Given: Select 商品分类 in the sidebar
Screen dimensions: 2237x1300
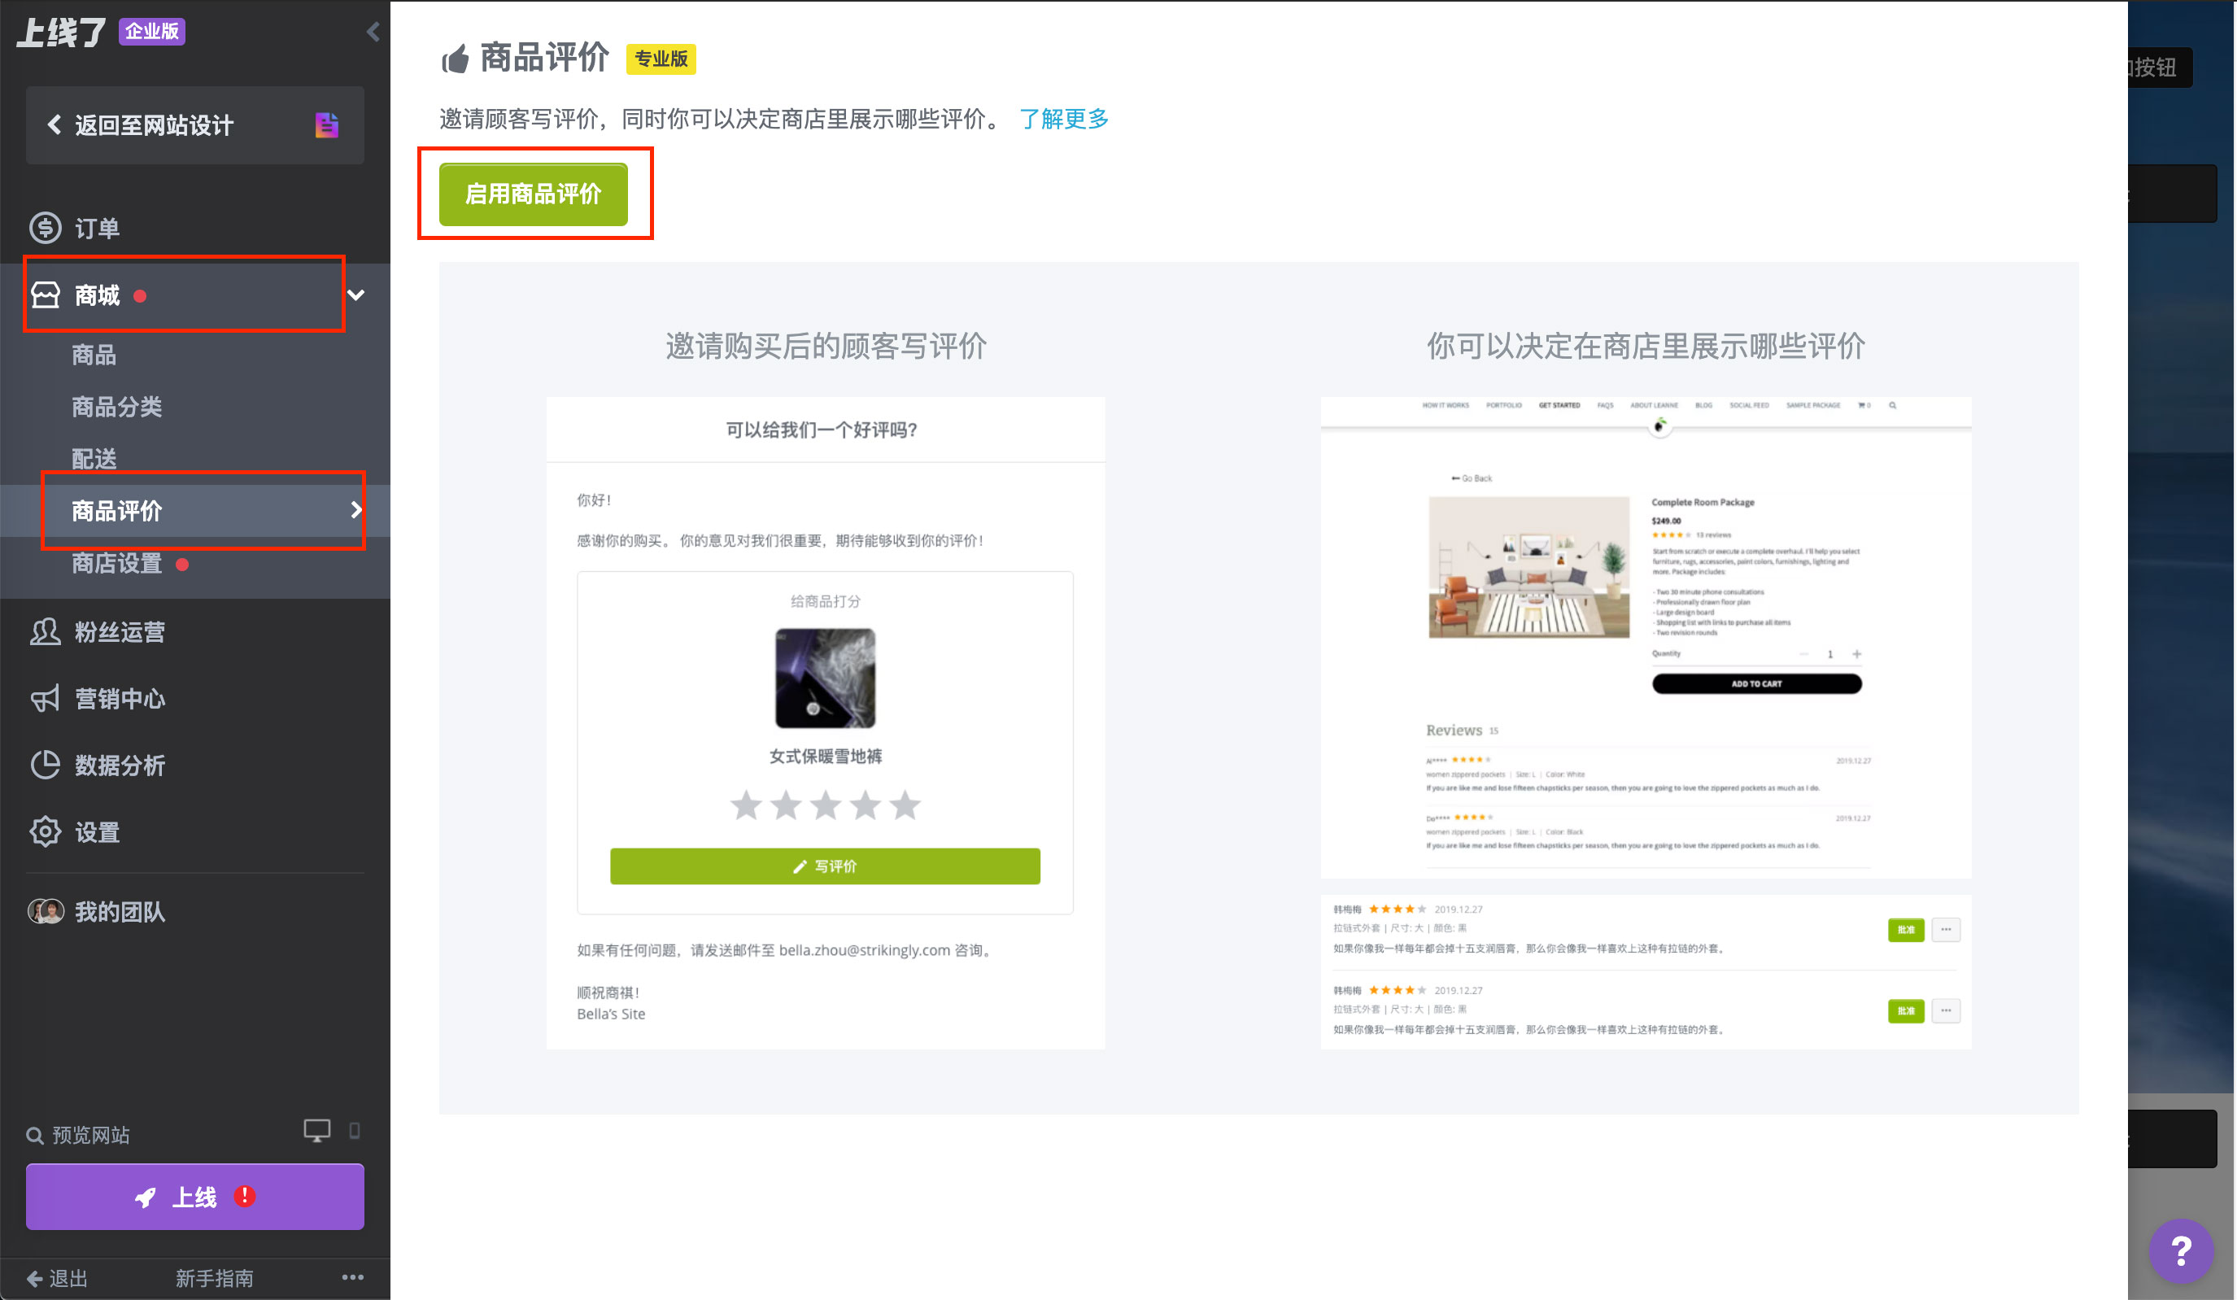Looking at the screenshot, I should (118, 406).
